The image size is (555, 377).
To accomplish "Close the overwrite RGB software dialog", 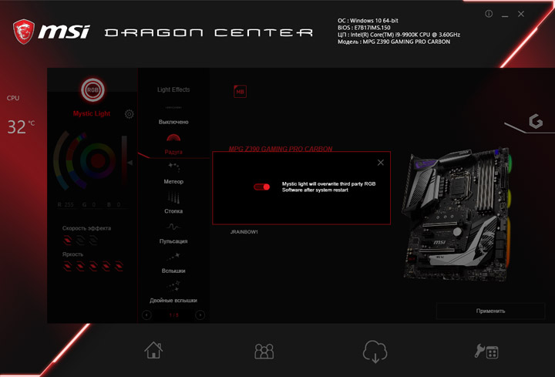I will point(381,163).
